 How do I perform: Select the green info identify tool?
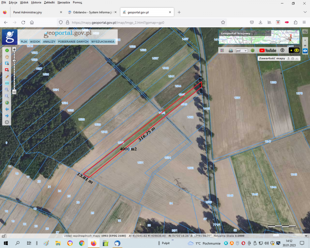pos(7,50)
